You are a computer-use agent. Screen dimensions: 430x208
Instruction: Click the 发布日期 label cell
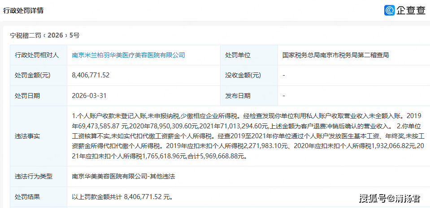(x=238, y=96)
